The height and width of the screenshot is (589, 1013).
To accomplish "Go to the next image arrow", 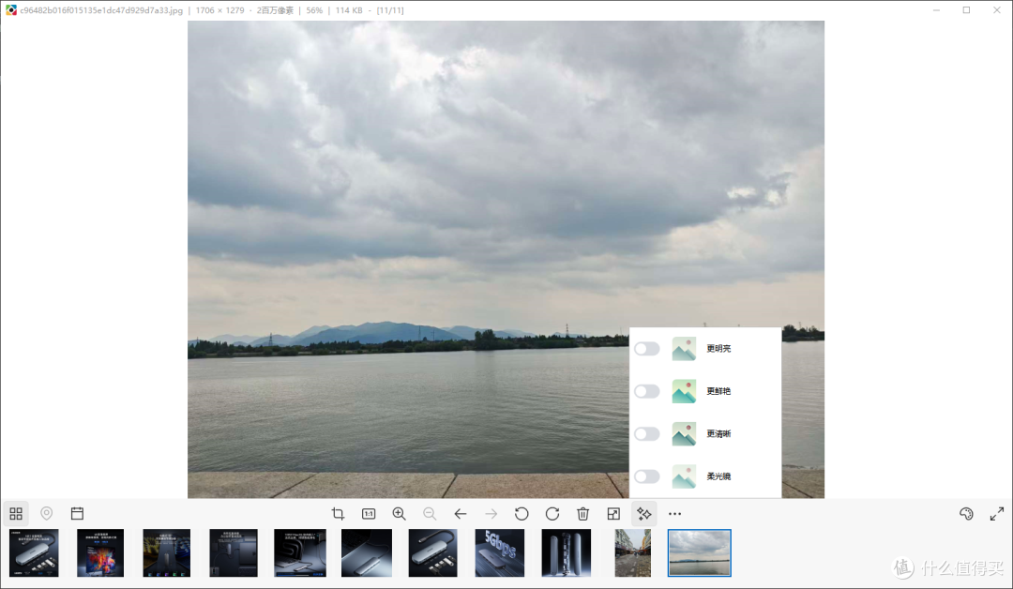I will click(491, 513).
